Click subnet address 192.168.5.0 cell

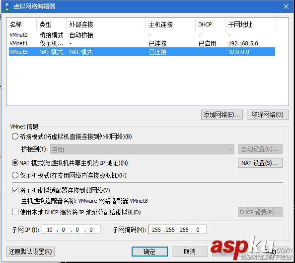pos(243,43)
